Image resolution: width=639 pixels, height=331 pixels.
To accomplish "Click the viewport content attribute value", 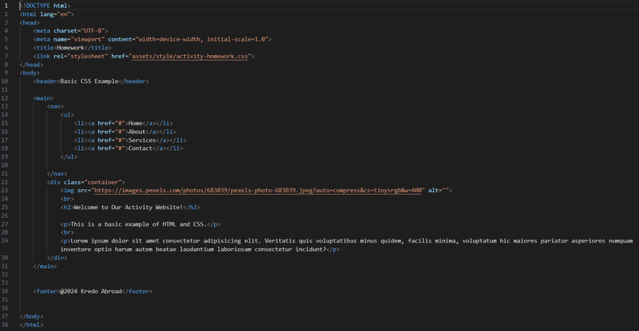I will pos(202,39).
